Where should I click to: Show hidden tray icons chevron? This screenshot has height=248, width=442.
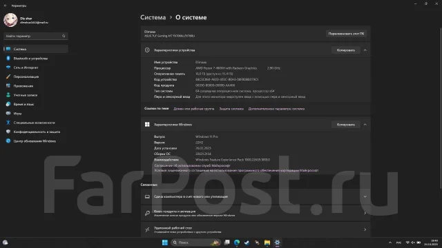pyautogui.click(x=390, y=242)
